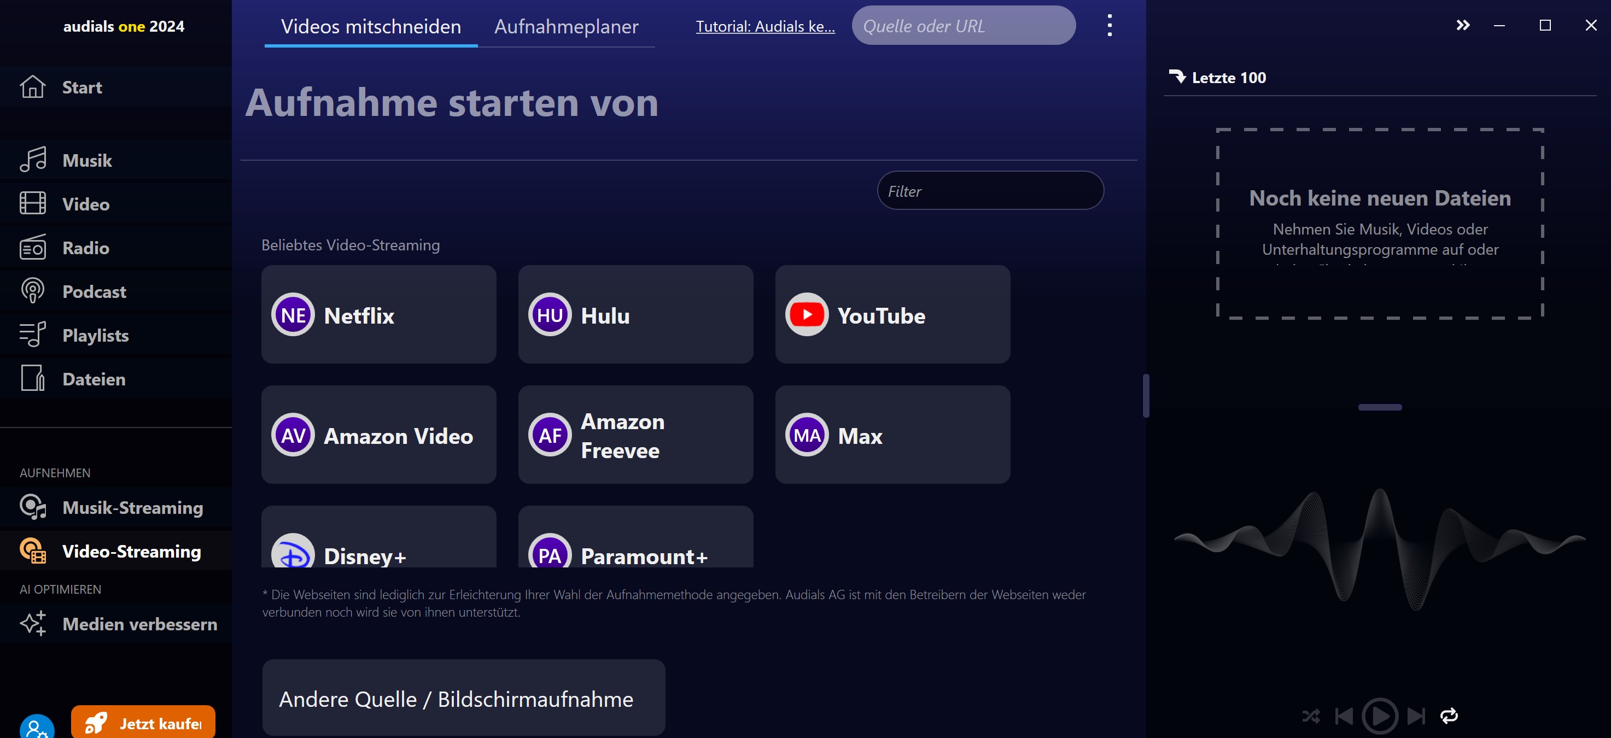
Task: Open Dateien section in sidebar
Action: tap(116, 378)
